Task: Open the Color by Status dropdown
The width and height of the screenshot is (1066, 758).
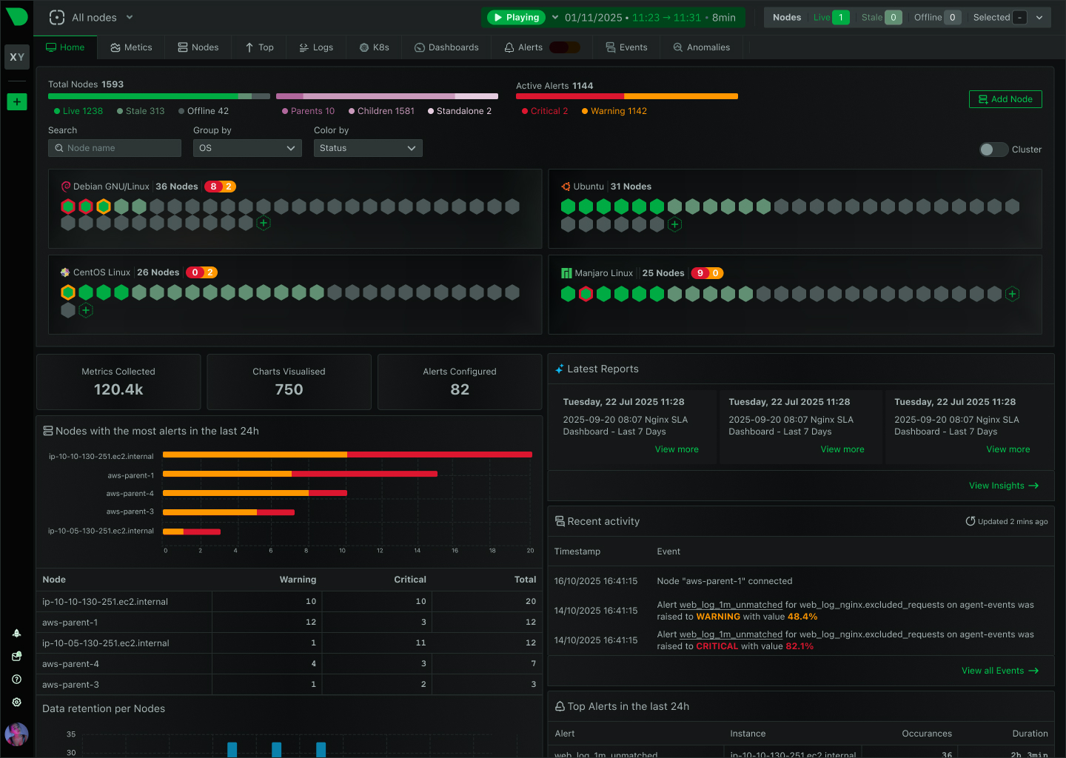Action: (368, 148)
